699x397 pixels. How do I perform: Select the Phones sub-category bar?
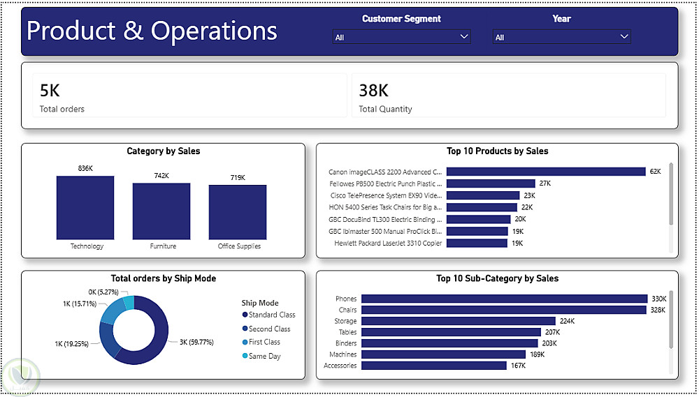point(505,299)
